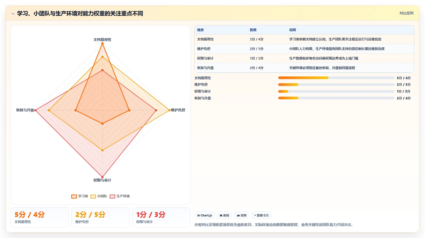This screenshot has height=238, width=425.
Task: Click the description starting 学习者依赖文档
Action: click(335, 39)
